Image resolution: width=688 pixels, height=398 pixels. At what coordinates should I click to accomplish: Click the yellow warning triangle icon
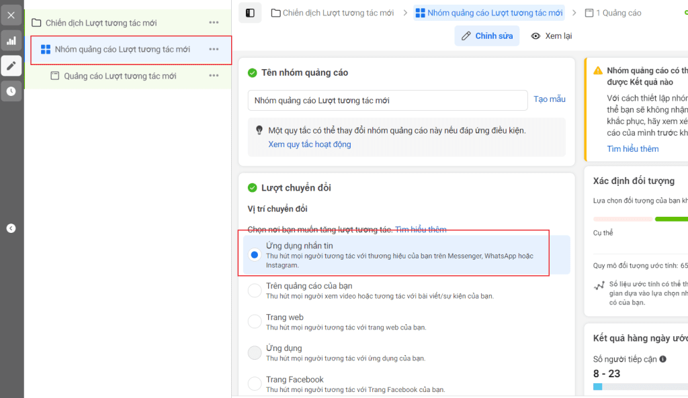(x=597, y=70)
